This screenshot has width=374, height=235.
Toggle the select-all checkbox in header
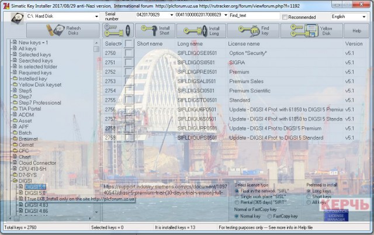click(129, 44)
